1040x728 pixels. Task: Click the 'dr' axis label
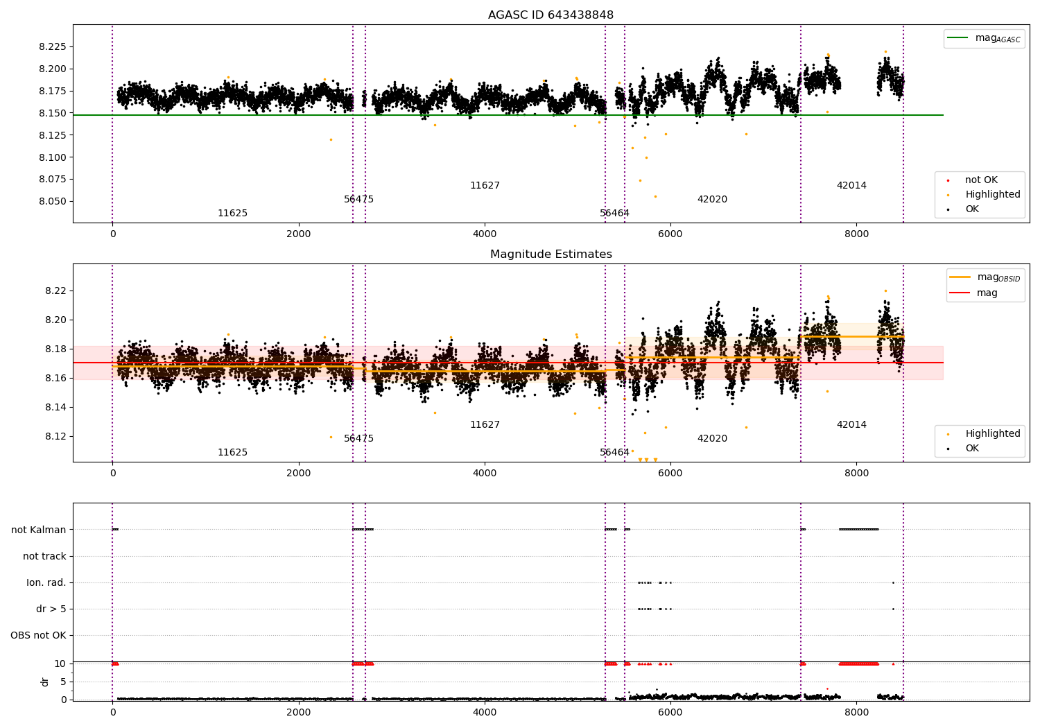pyautogui.click(x=45, y=682)
